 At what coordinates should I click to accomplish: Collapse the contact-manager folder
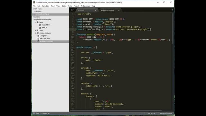34,20
